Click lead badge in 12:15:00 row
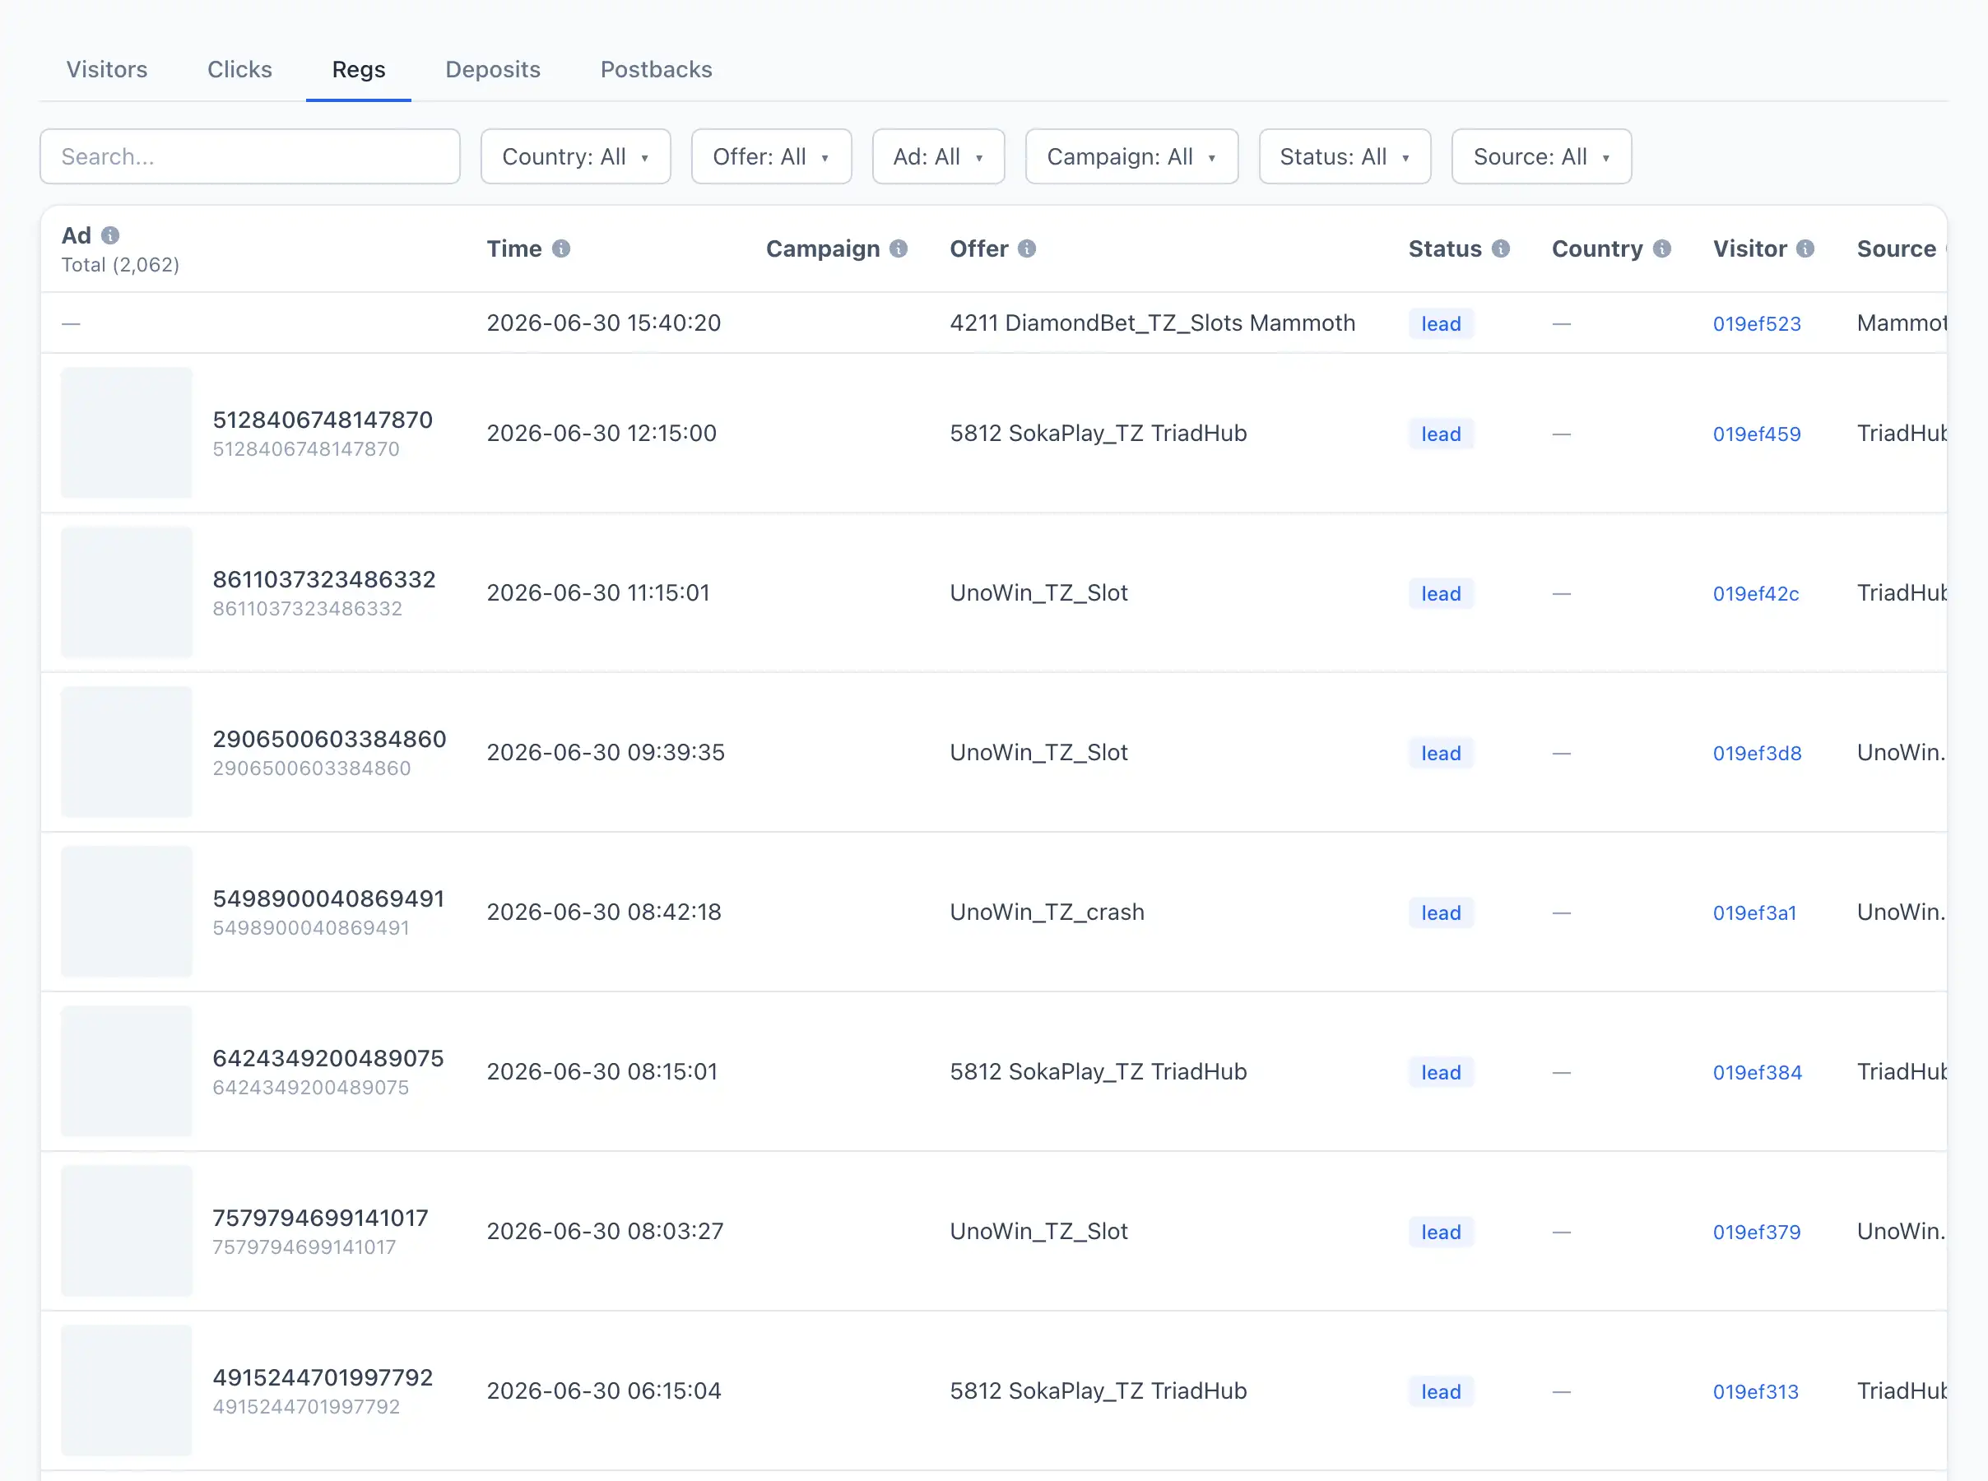Screen dimensions: 1988x1481 [1442, 434]
